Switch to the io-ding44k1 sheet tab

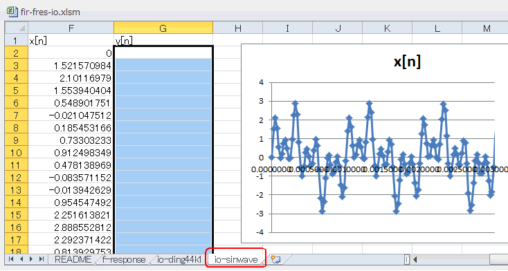tap(179, 259)
